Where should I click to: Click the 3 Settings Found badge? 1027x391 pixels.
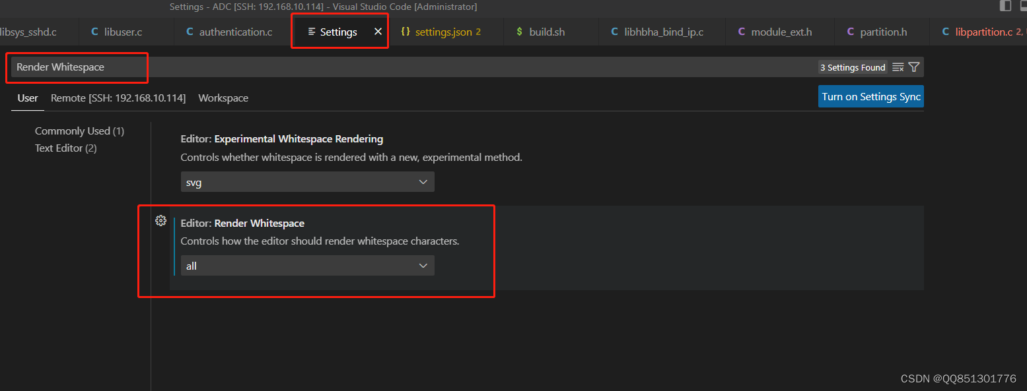click(x=853, y=67)
